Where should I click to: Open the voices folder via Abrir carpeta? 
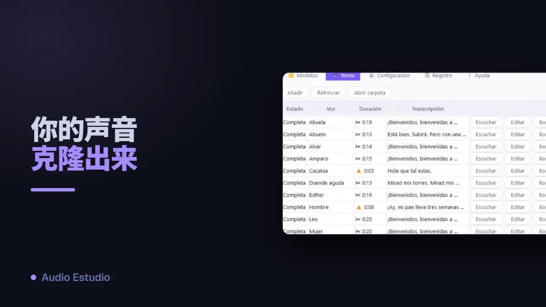(x=369, y=93)
